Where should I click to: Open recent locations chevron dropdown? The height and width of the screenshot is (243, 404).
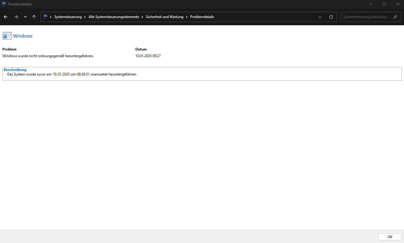tap(25, 17)
